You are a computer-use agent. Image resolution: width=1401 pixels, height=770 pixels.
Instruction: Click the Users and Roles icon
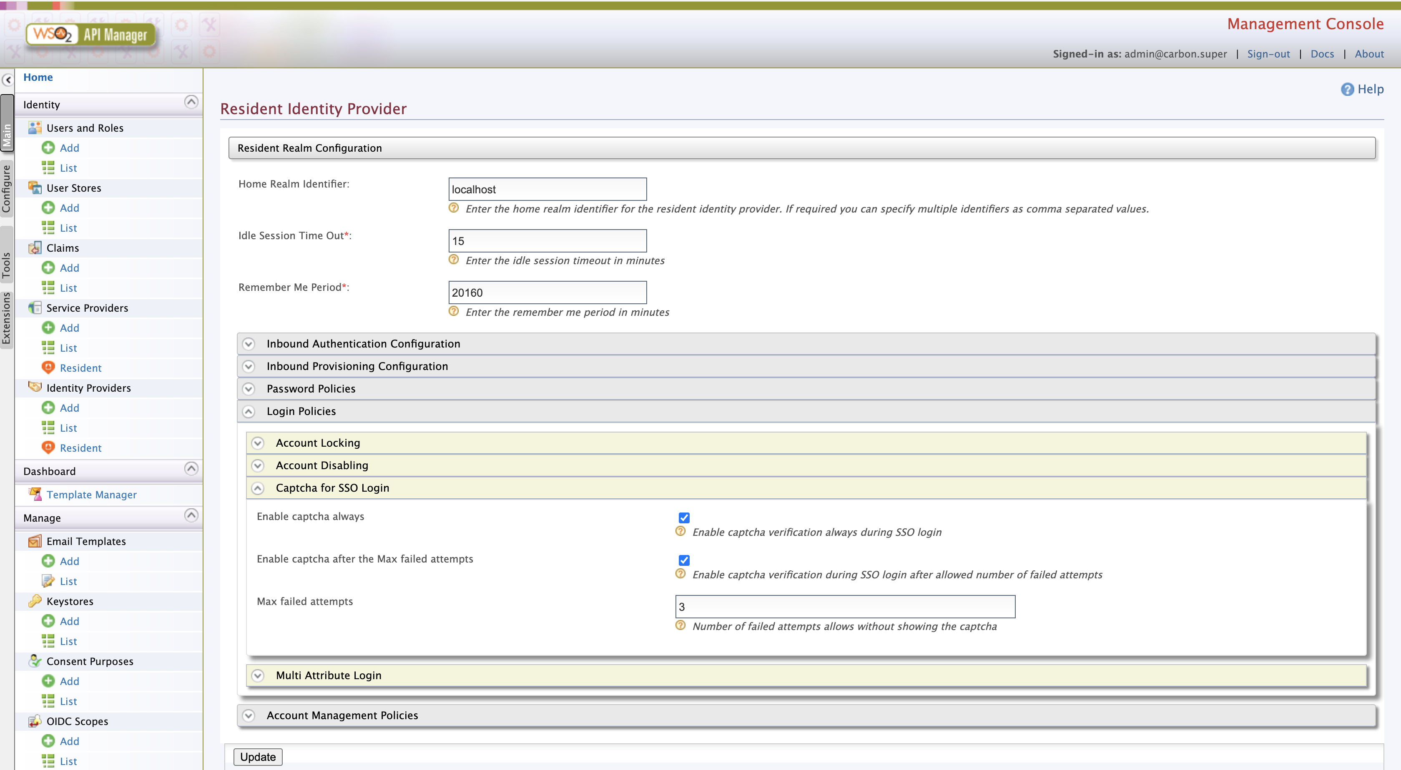(35, 127)
